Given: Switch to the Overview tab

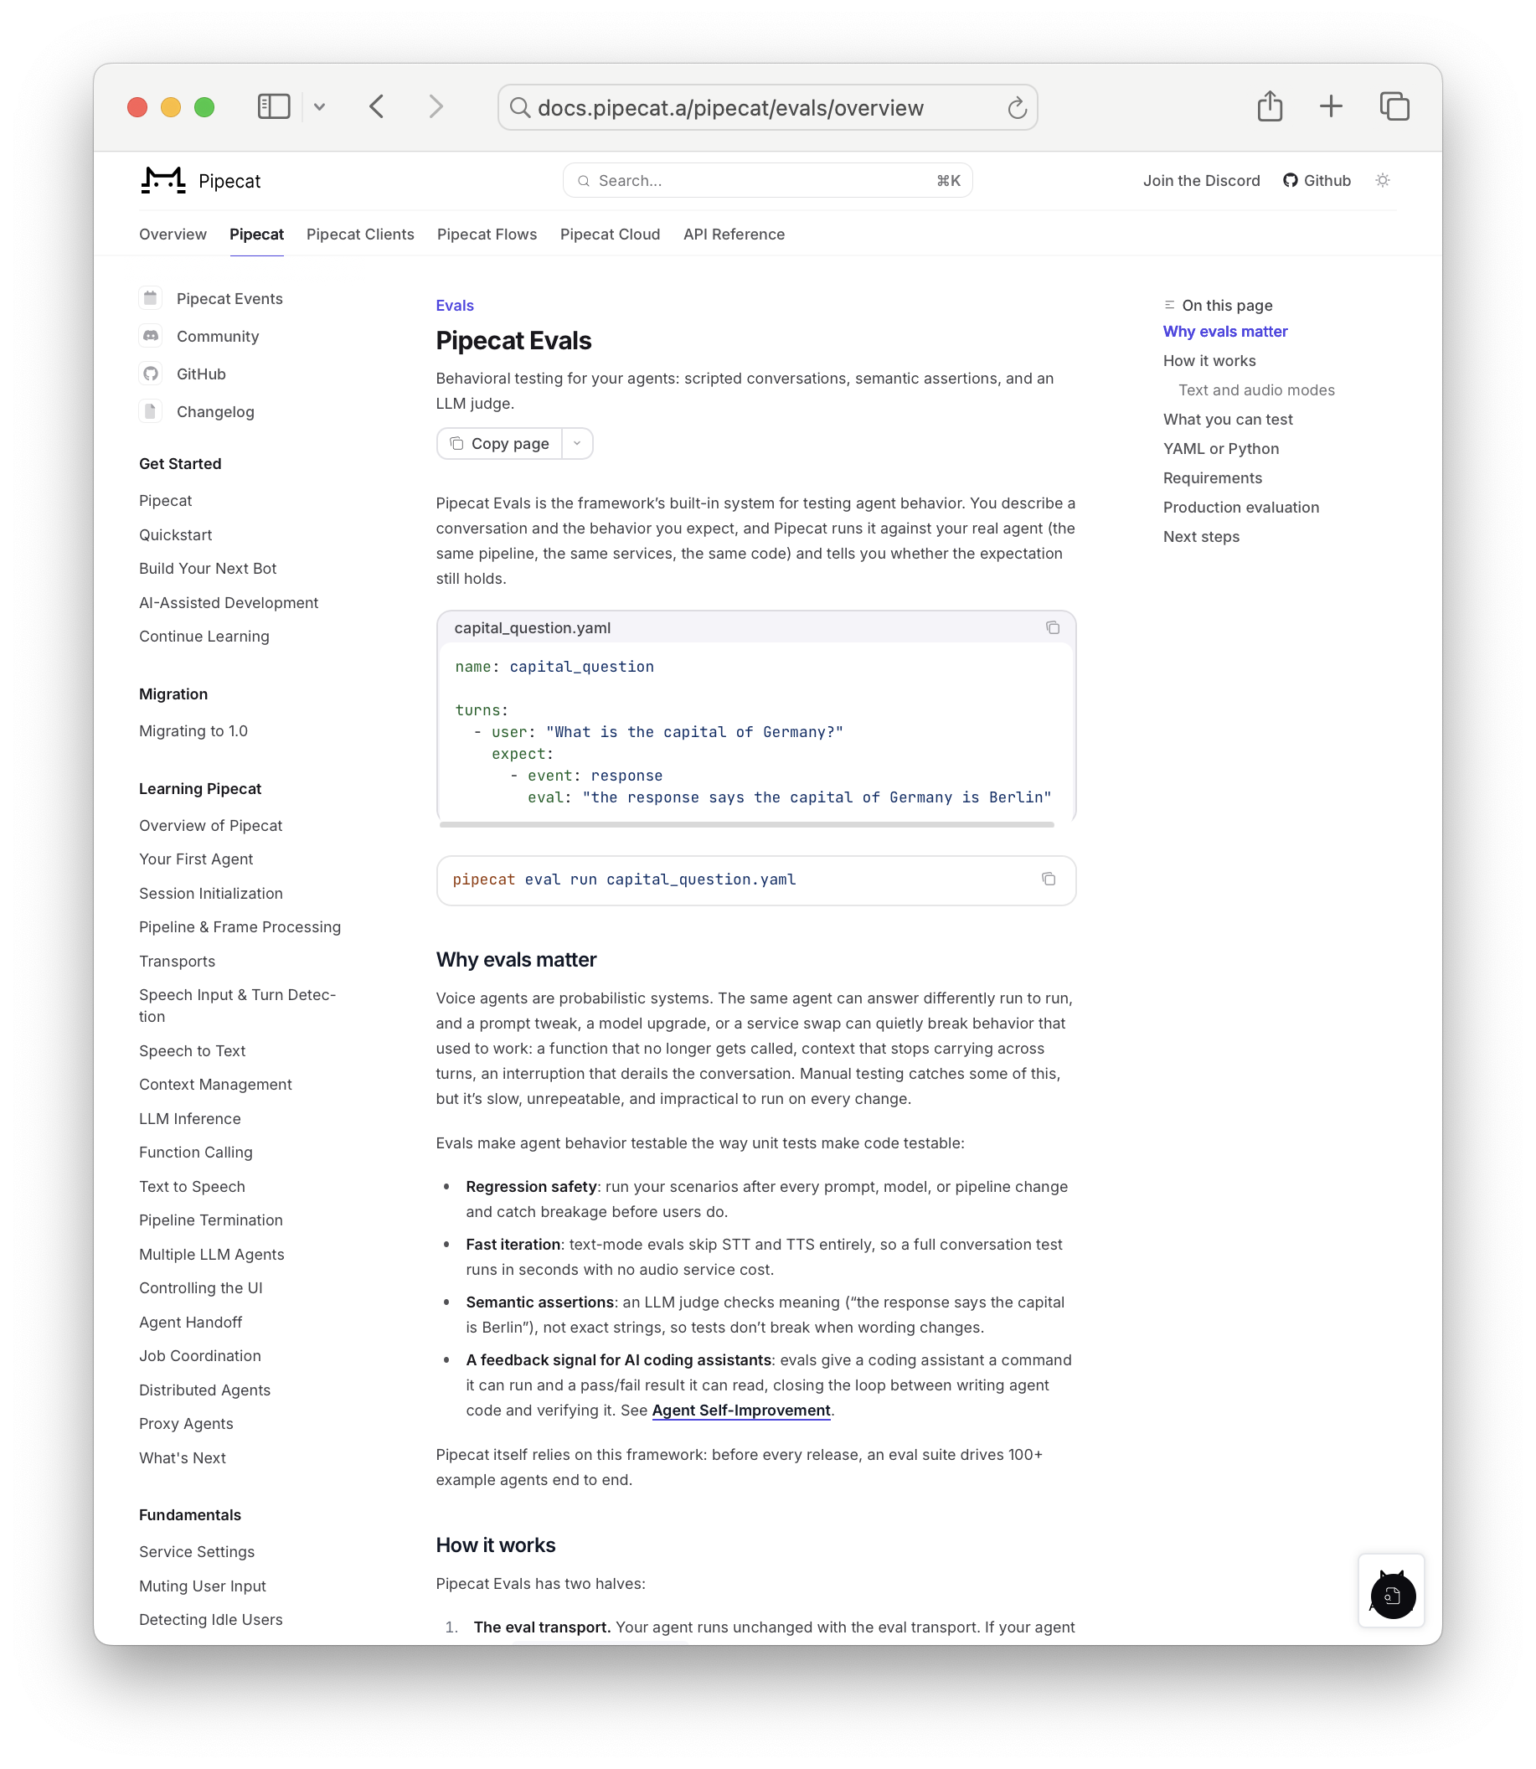Looking at the screenshot, I should pos(173,234).
